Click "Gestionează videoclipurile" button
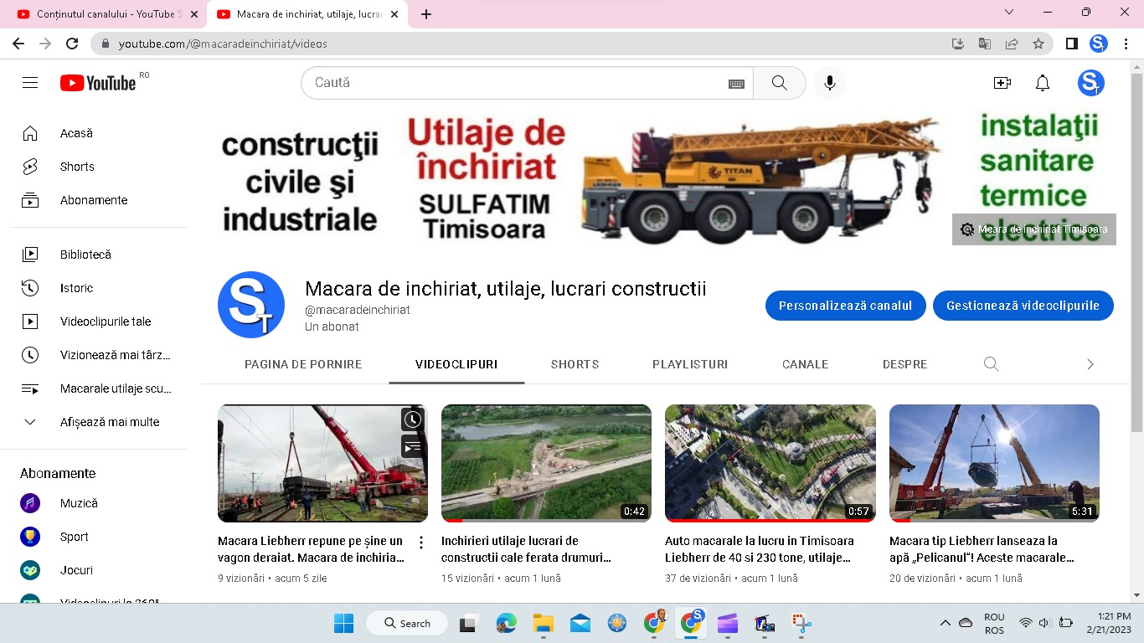This screenshot has height=643, width=1144. (1023, 306)
